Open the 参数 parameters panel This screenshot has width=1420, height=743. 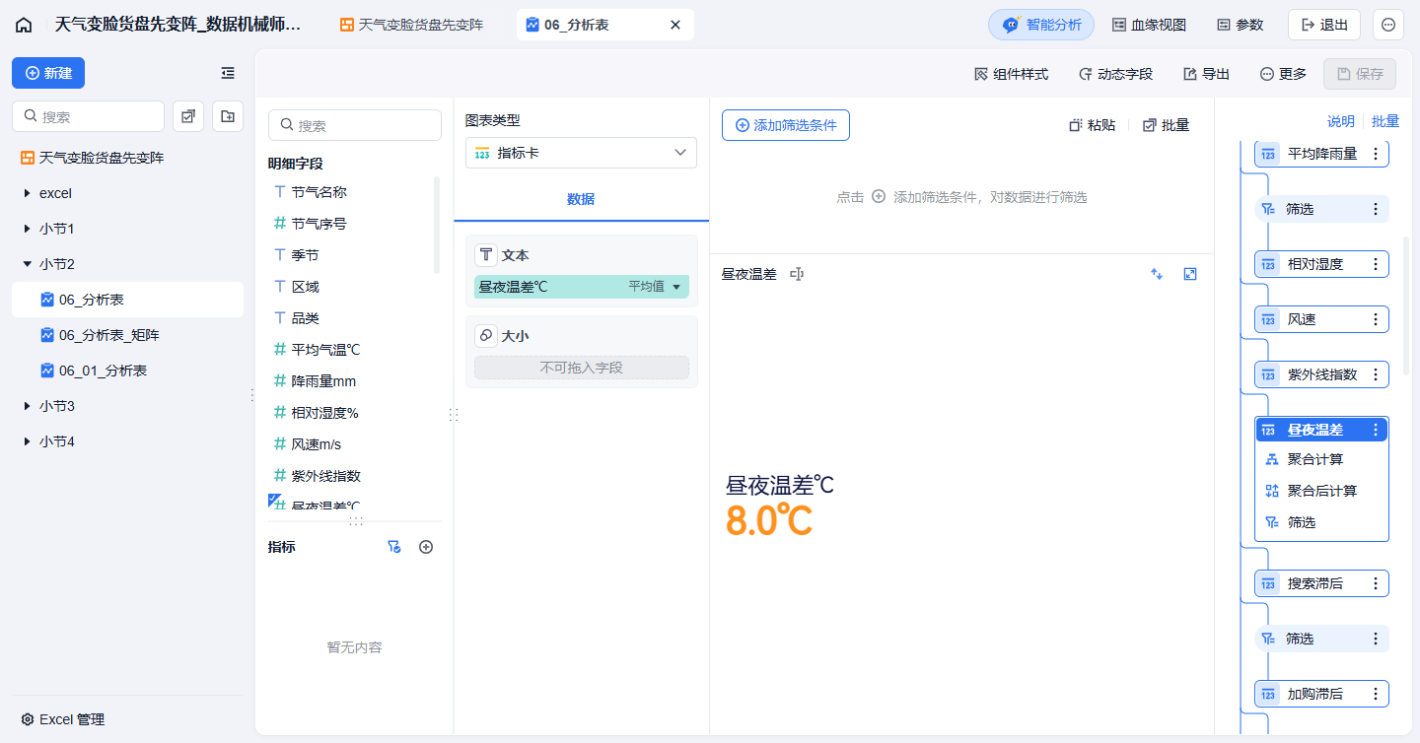[x=1240, y=25]
